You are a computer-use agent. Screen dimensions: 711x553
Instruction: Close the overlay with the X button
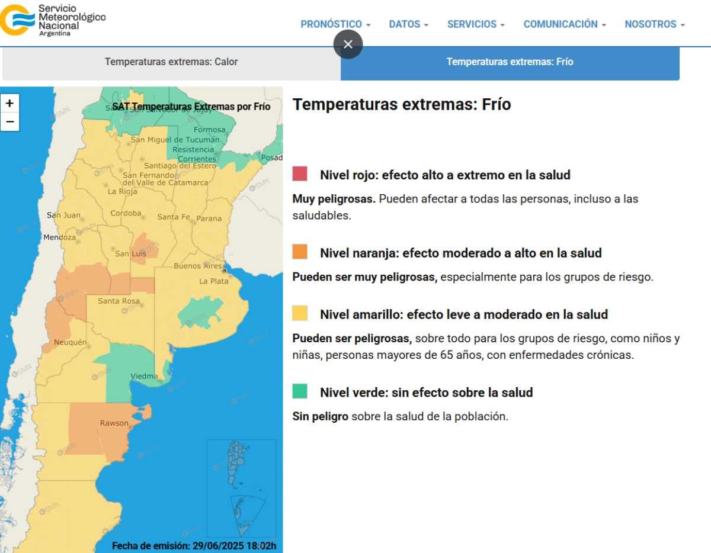pyautogui.click(x=348, y=44)
